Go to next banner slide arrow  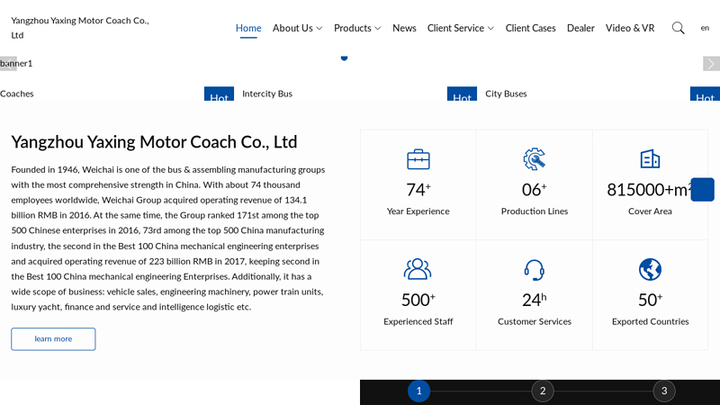click(711, 63)
